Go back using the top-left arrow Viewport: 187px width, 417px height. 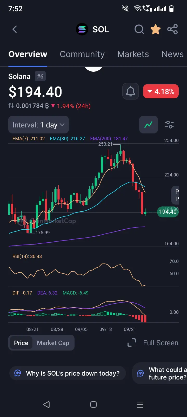[15, 29]
